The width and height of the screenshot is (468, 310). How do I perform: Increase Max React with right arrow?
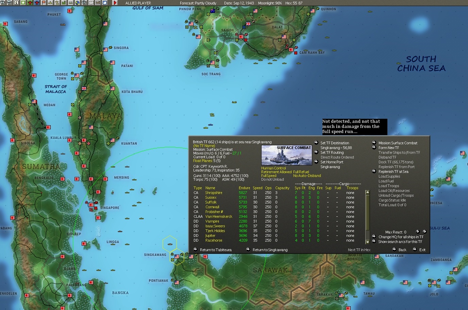pos(424,232)
